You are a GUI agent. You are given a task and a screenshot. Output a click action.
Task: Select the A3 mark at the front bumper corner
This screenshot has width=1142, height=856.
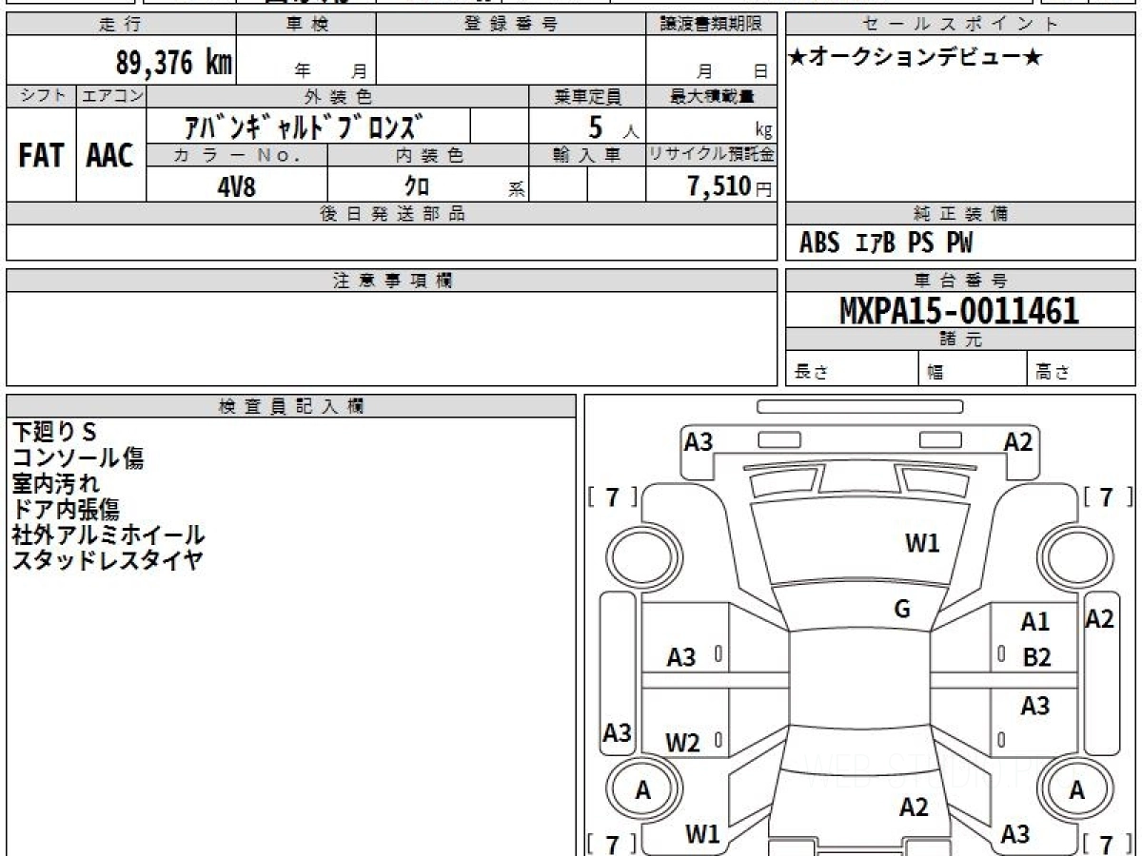click(x=699, y=441)
